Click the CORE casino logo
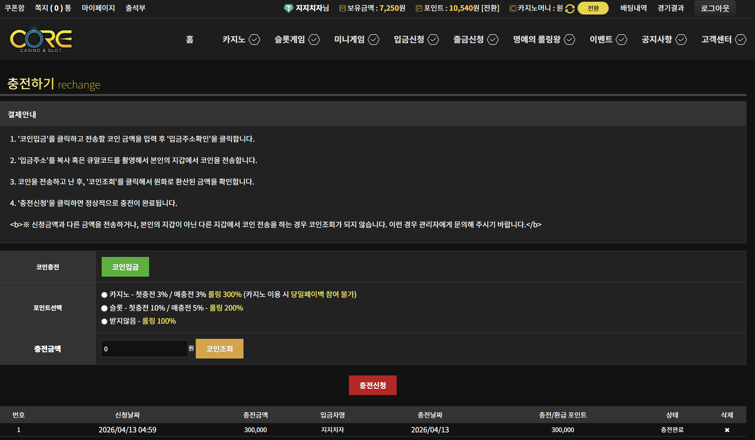 click(41, 39)
